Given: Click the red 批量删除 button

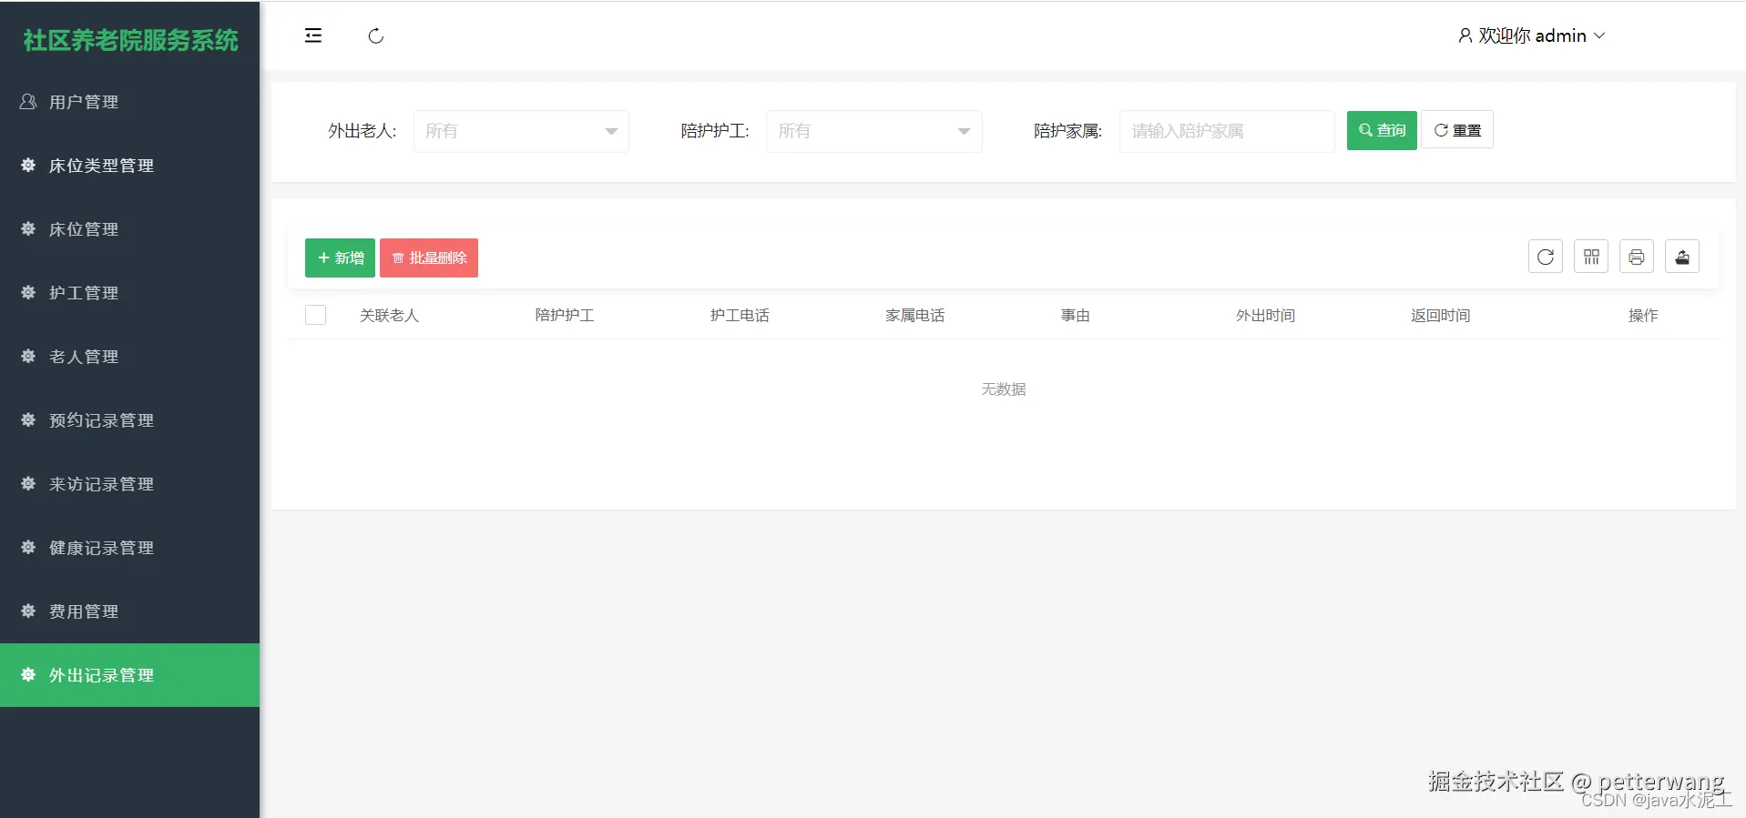Looking at the screenshot, I should (429, 258).
